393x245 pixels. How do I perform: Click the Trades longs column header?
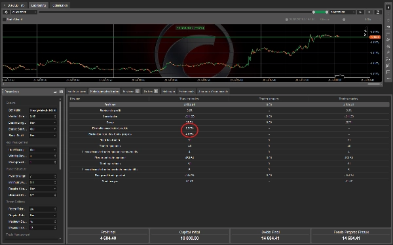coord(269,99)
